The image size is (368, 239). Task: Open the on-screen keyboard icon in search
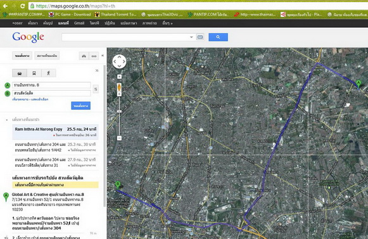(200, 37)
